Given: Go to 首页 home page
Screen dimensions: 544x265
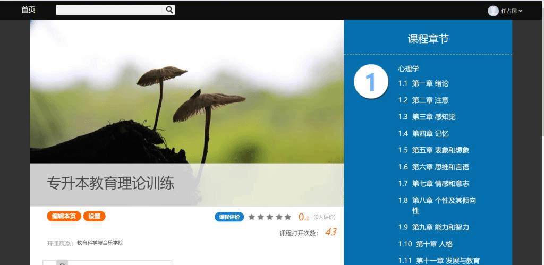Looking at the screenshot, I should coord(28,10).
